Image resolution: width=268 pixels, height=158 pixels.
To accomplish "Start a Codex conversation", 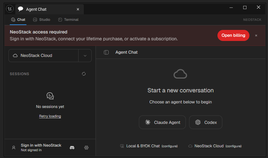I will (206, 122).
